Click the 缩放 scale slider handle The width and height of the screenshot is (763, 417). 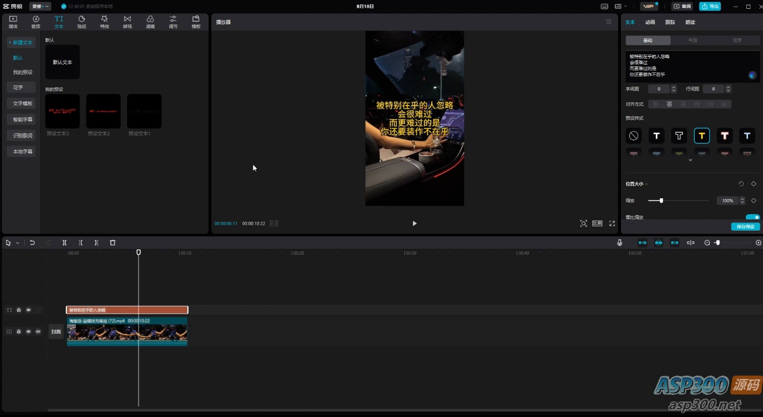pyautogui.click(x=661, y=200)
